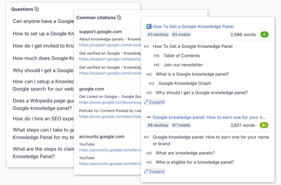
Task: Click the "Who is eligible for a knowledge panel?" heading
Action: coord(195,162)
